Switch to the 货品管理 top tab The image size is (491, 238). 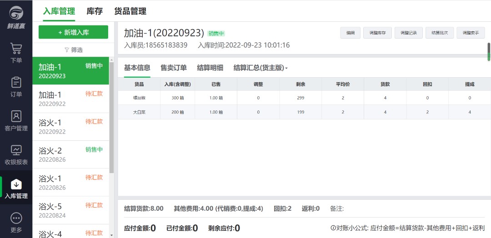pos(130,11)
